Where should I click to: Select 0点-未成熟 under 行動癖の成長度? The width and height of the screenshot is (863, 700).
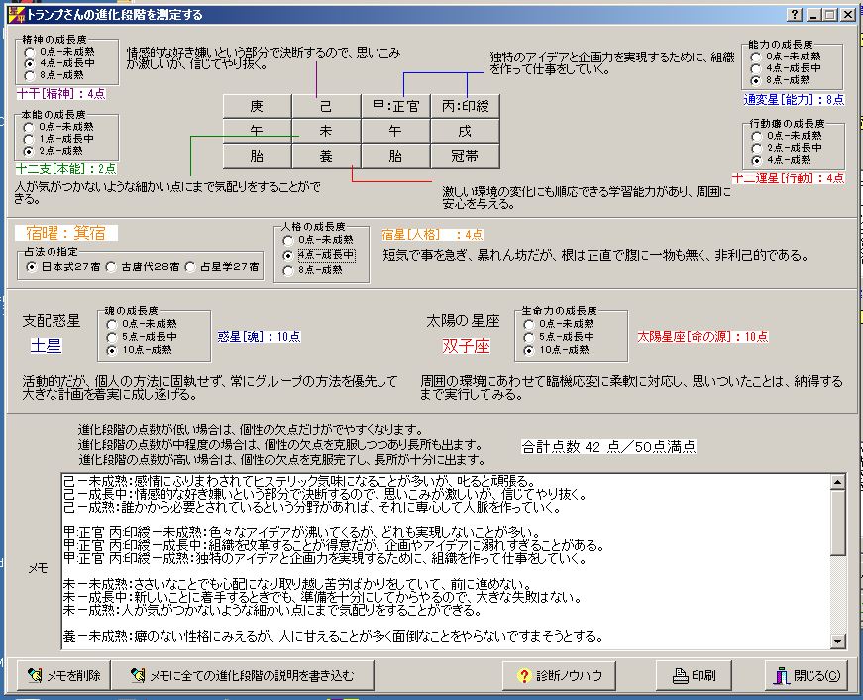[757, 136]
